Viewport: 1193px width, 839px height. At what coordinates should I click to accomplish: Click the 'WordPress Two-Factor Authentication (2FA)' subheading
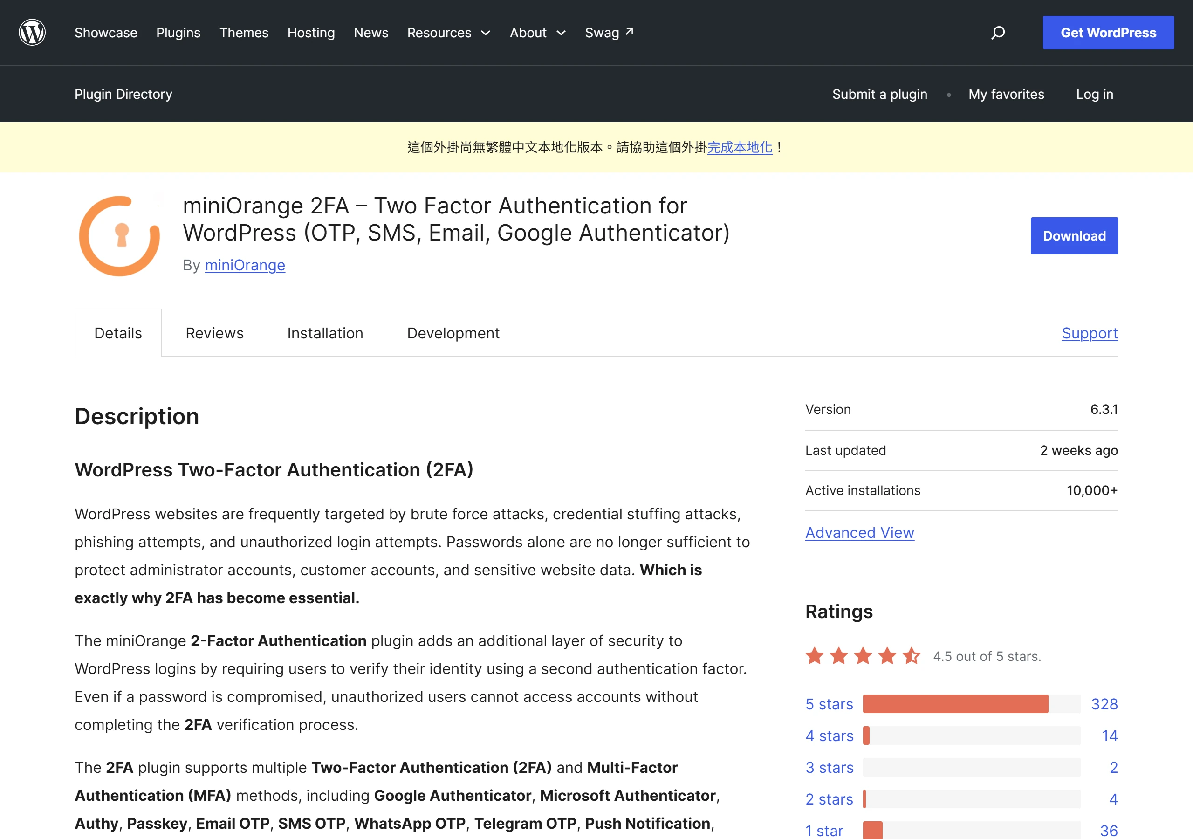274,470
